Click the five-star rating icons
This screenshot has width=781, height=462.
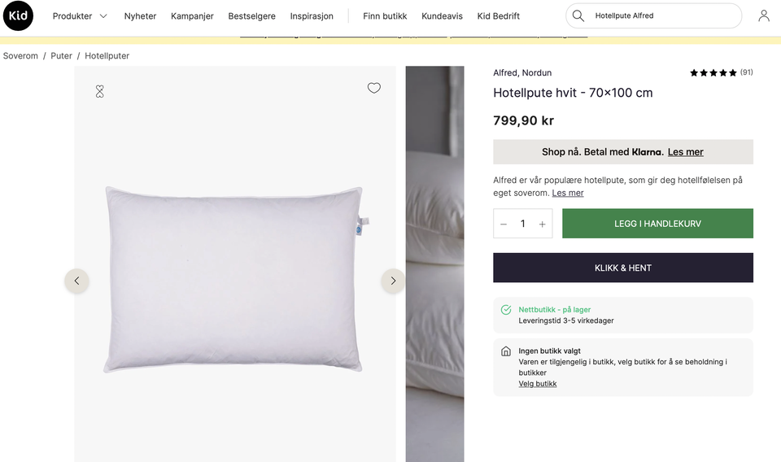click(713, 73)
